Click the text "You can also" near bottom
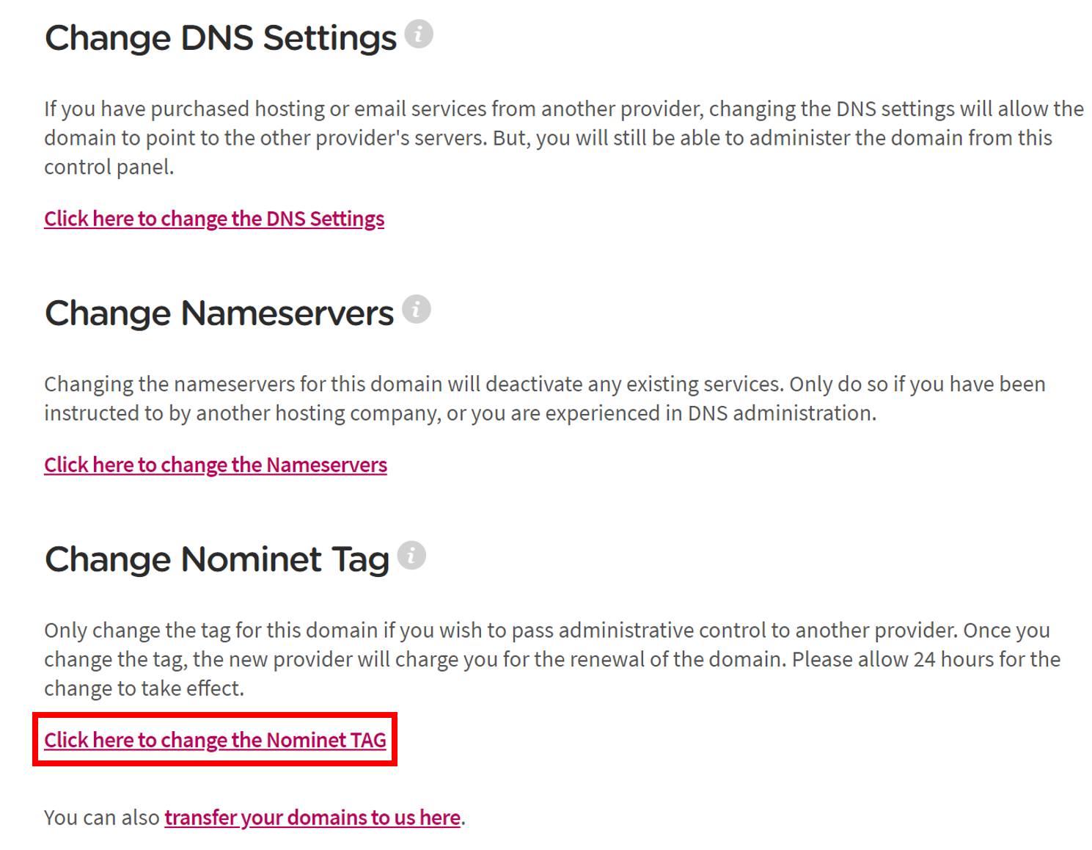 pos(101,817)
